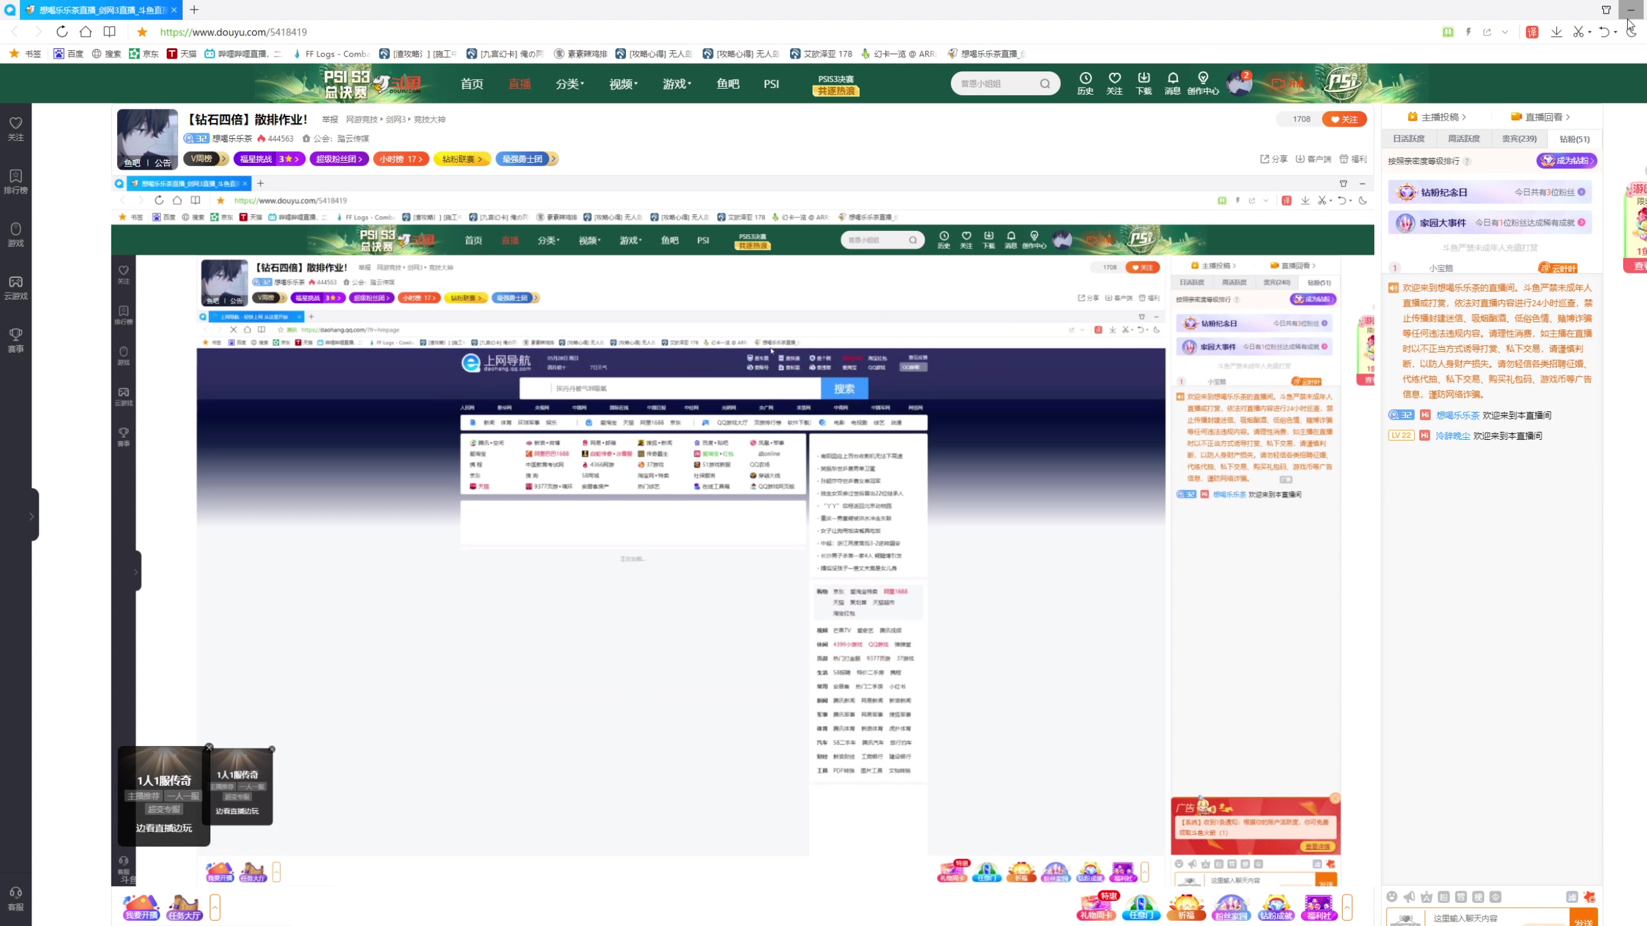1647x926 pixels.
Task: Open 游戏 in the left sidebar
Action: click(x=15, y=235)
